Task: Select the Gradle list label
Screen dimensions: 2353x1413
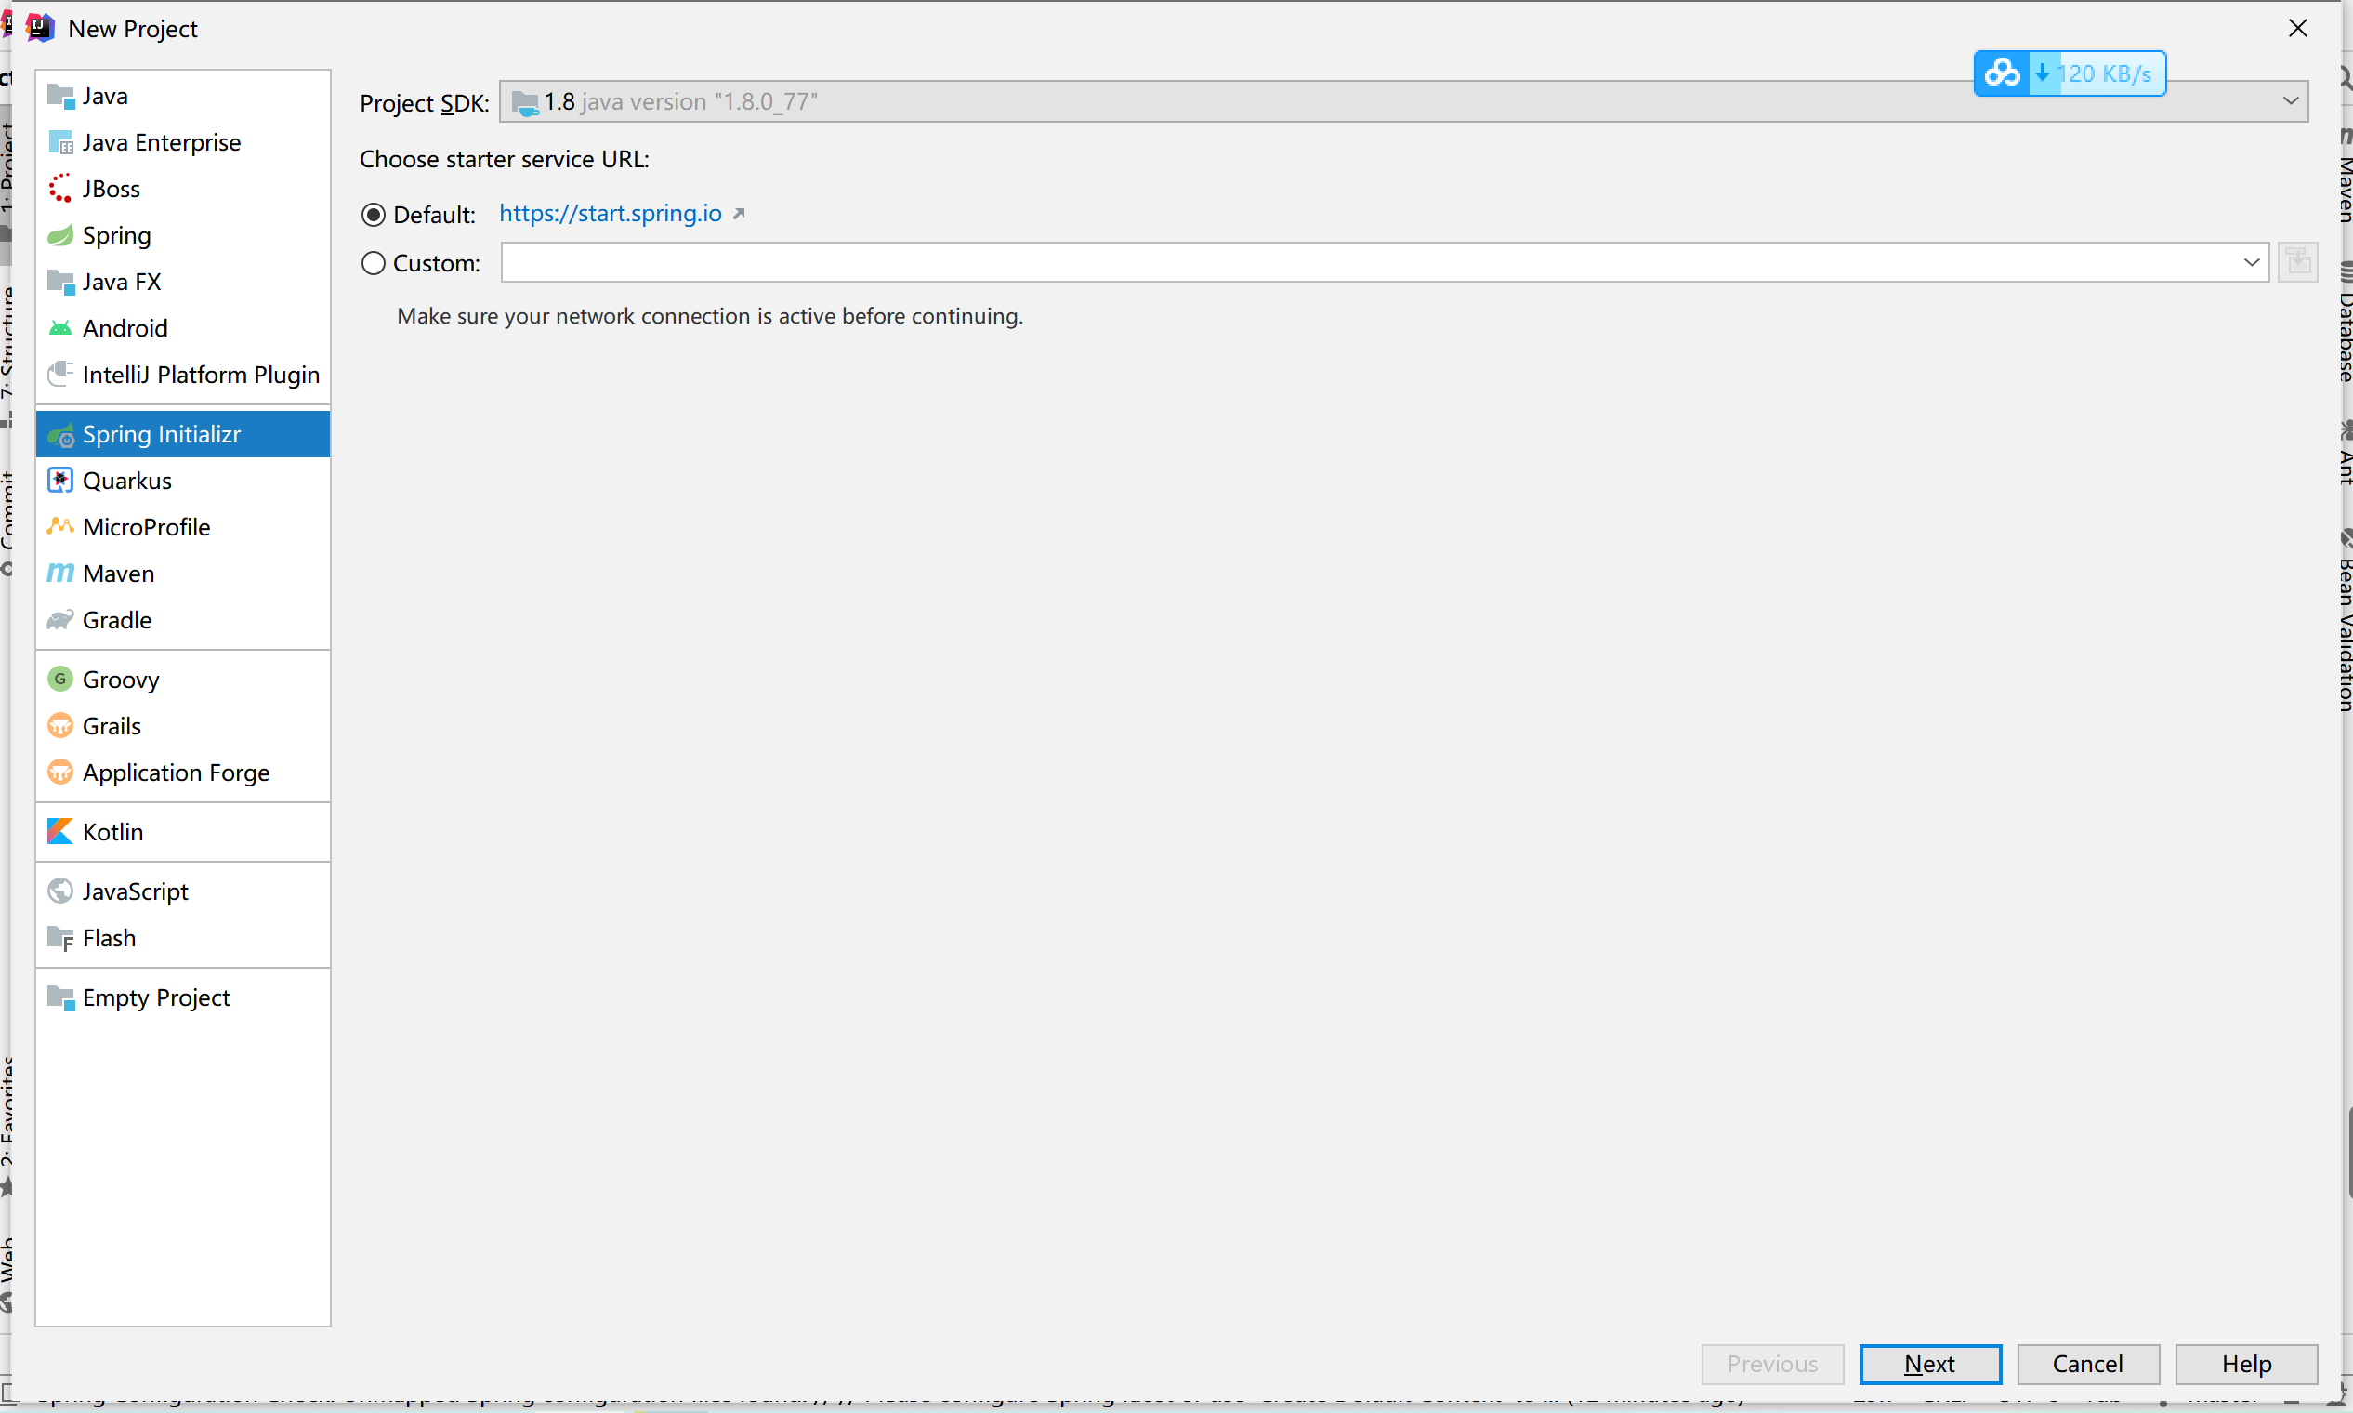Action: click(117, 620)
